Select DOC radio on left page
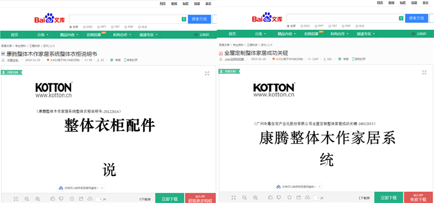Screen dimensions: 434x203 point(84,27)
